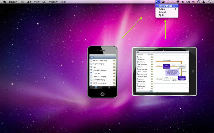
Task: Open the Apple menu
Action: 5,2
